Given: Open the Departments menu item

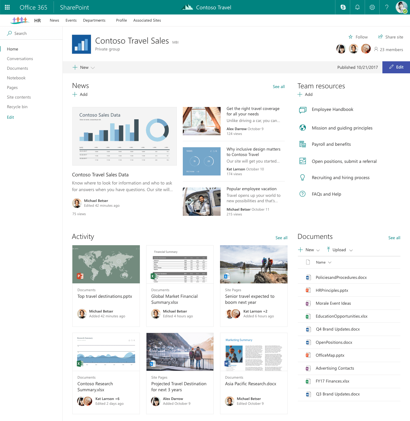Looking at the screenshot, I should (94, 20).
